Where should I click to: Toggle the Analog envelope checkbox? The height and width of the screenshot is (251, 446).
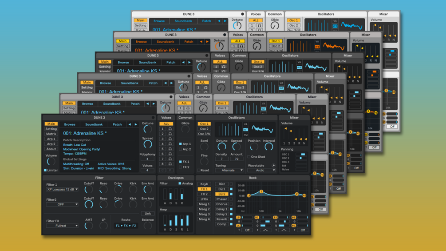pos(179,183)
